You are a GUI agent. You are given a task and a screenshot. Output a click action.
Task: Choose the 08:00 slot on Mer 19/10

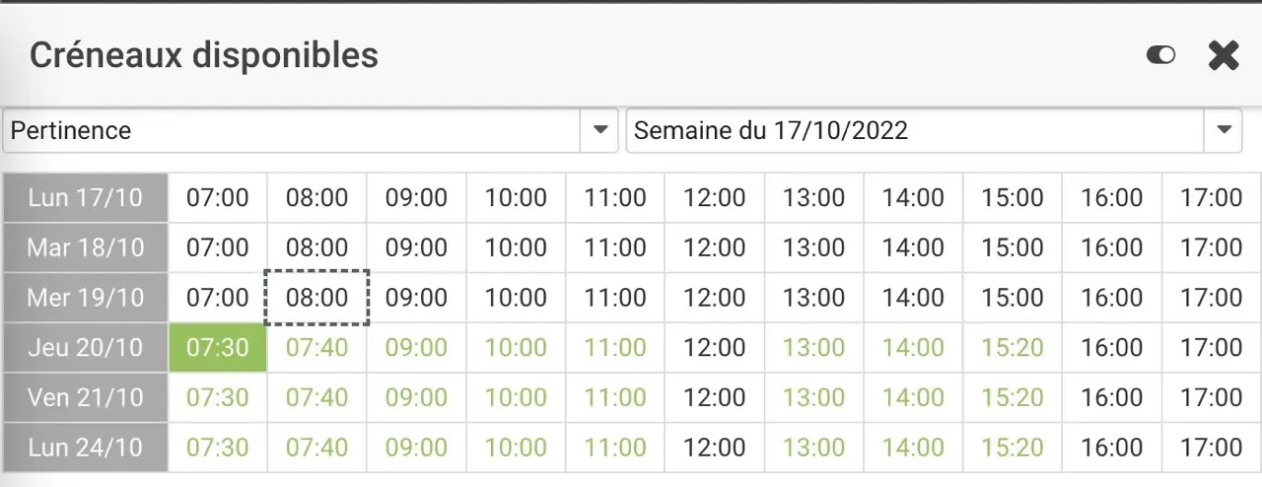pos(317,298)
